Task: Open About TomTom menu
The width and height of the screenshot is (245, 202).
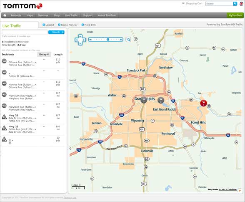Action: click(107, 15)
